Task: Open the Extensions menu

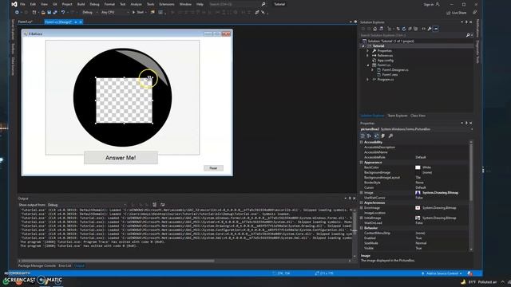Action: pyautogui.click(x=167, y=4)
